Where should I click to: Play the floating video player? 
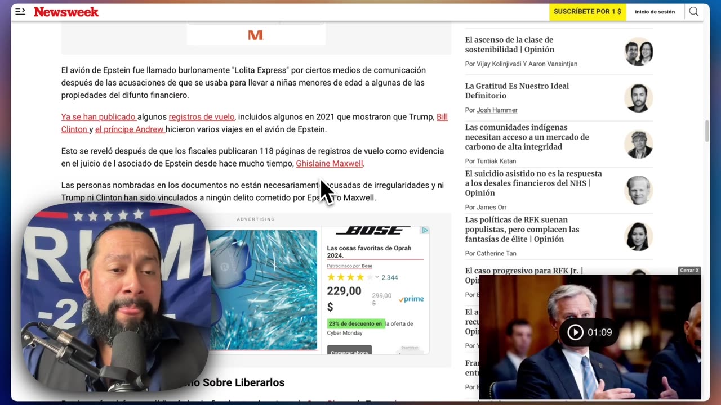tap(575, 332)
